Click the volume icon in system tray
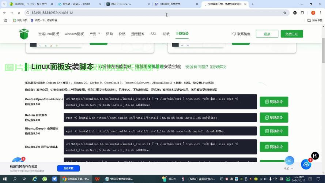325x183 pixels. (265, 179)
